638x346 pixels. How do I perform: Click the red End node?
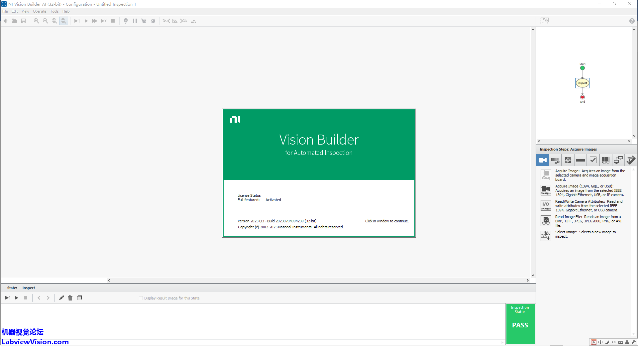[583, 97]
